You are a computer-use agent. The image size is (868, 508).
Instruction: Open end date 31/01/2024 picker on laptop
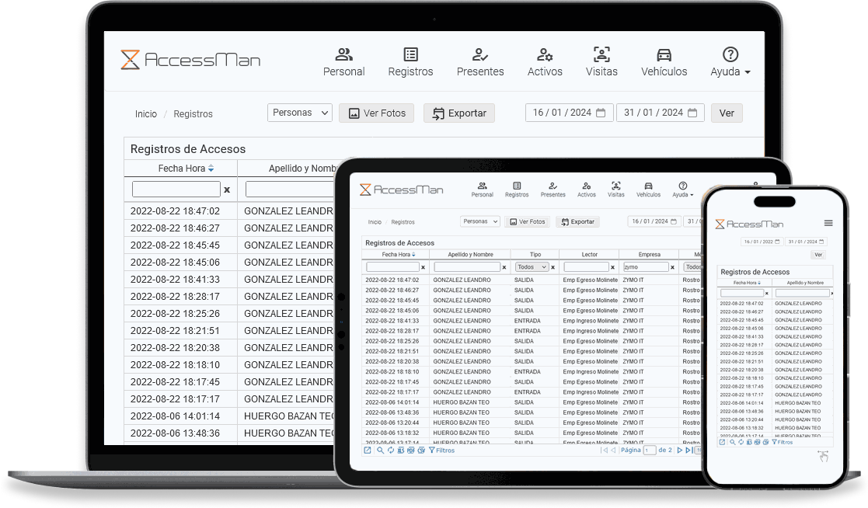[x=661, y=113]
